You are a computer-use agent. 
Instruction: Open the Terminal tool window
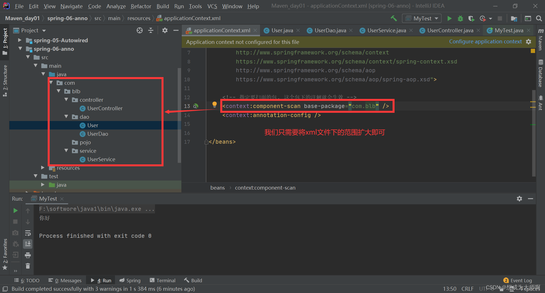163,280
